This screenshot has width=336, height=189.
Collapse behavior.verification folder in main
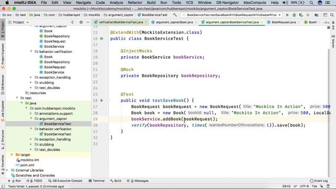pyautogui.click(x=31, y=51)
